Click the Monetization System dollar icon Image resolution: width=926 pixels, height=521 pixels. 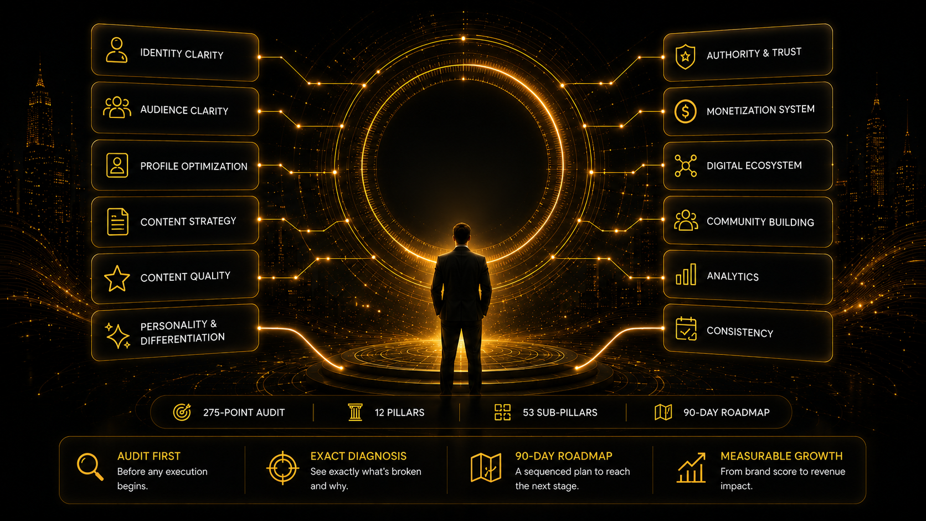click(x=686, y=111)
